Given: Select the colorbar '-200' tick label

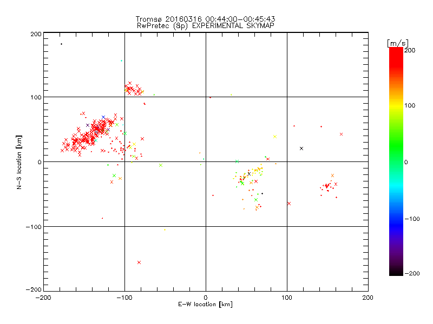Looking at the screenshot, I should click(412, 273).
